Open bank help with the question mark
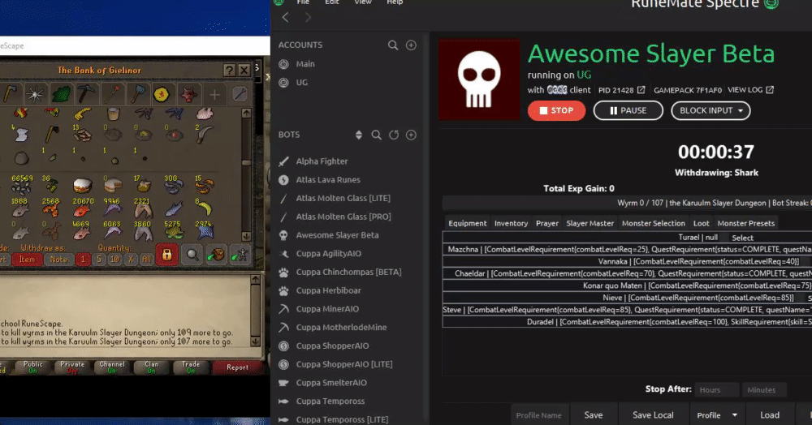This screenshot has width=812, height=425. (230, 70)
